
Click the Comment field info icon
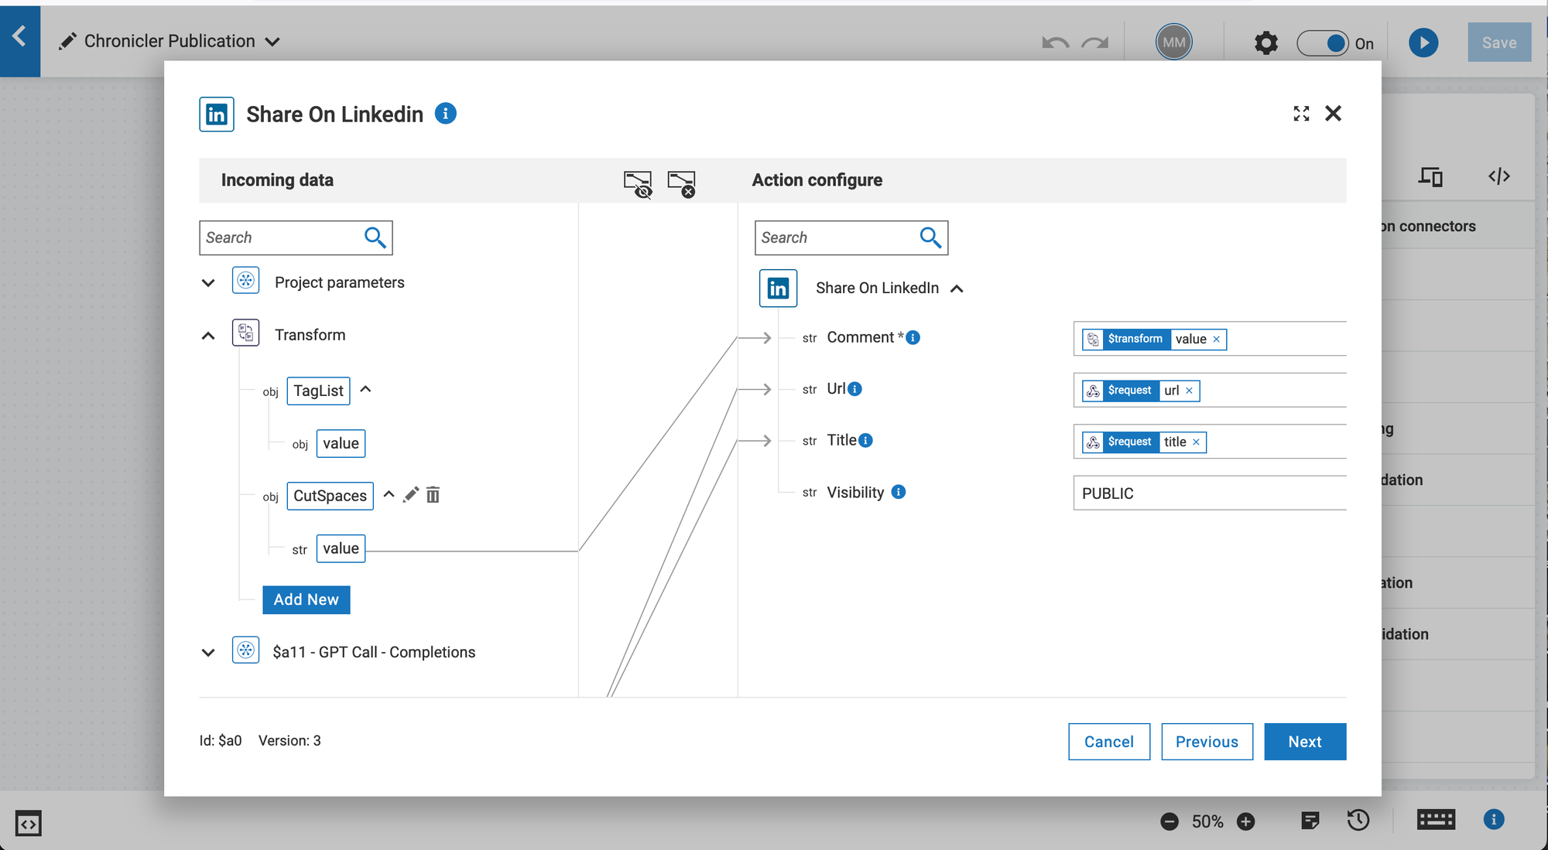tap(913, 338)
